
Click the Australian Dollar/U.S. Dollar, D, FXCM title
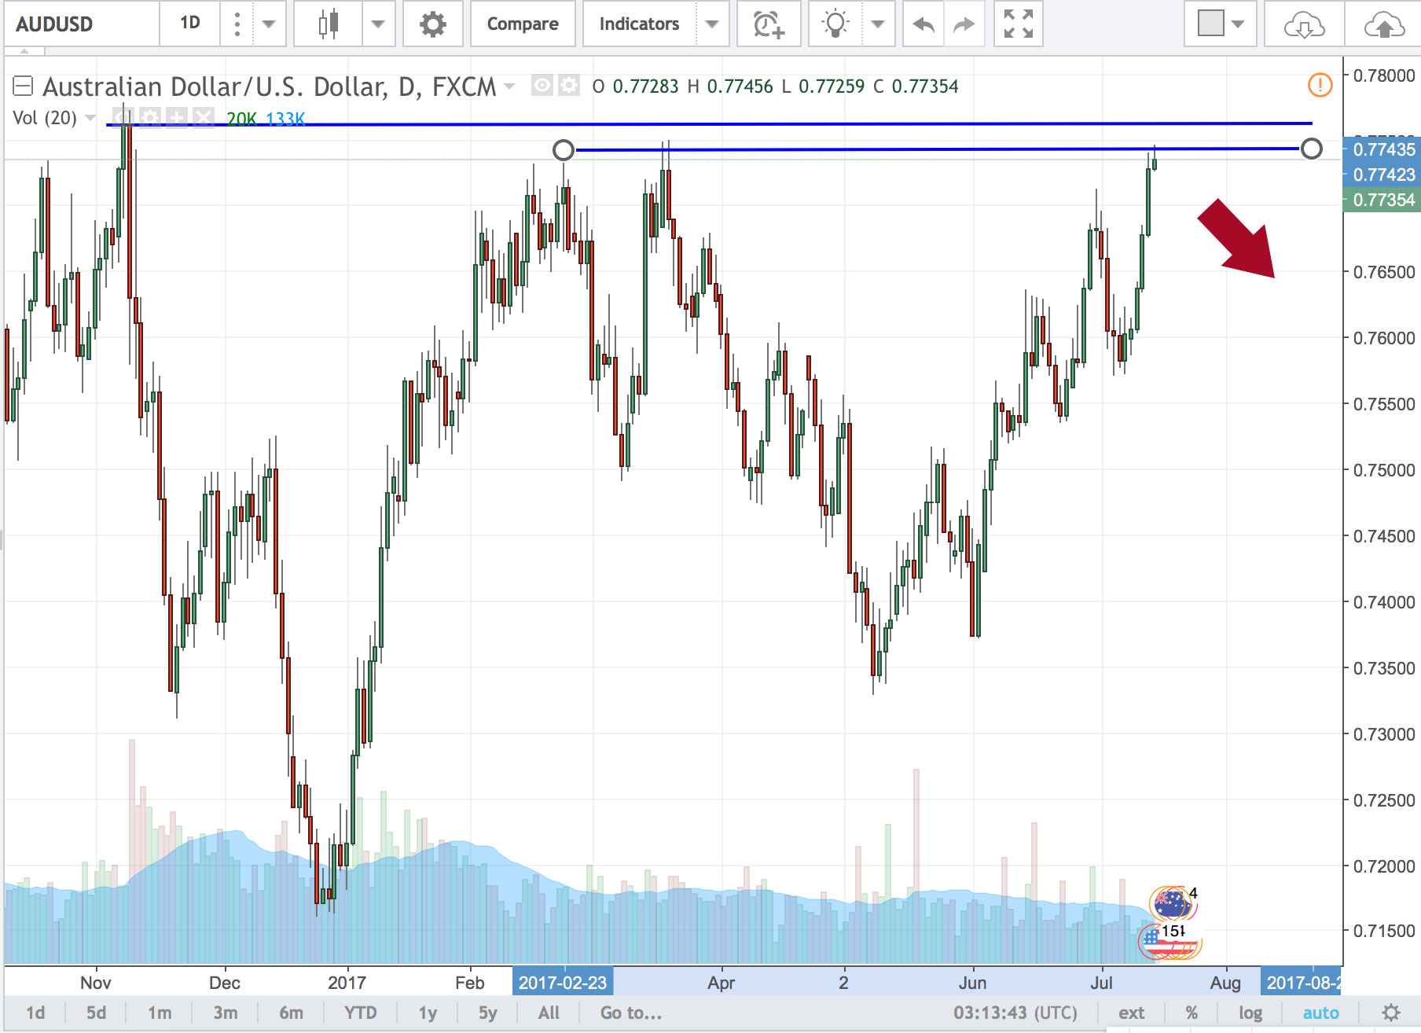pyautogui.click(x=269, y=86)
